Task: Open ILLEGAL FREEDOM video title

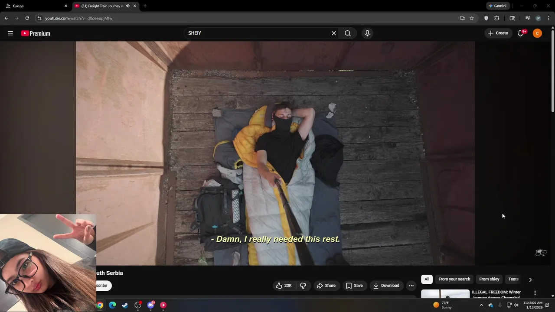Action: click(496, 294)
